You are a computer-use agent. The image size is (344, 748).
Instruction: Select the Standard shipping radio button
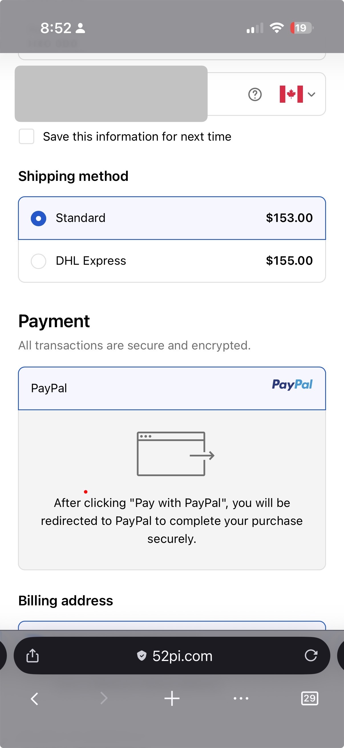click(x=38, y=218)
